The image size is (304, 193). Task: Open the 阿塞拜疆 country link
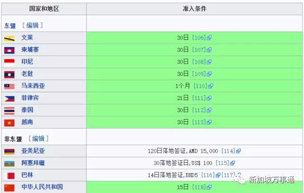pyautogui.click(x=33, y=163)
